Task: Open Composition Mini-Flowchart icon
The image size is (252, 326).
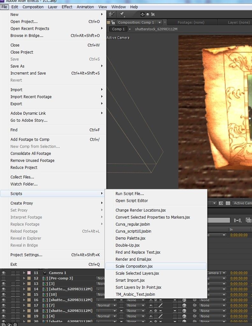Action: click(x=237, y=220)
